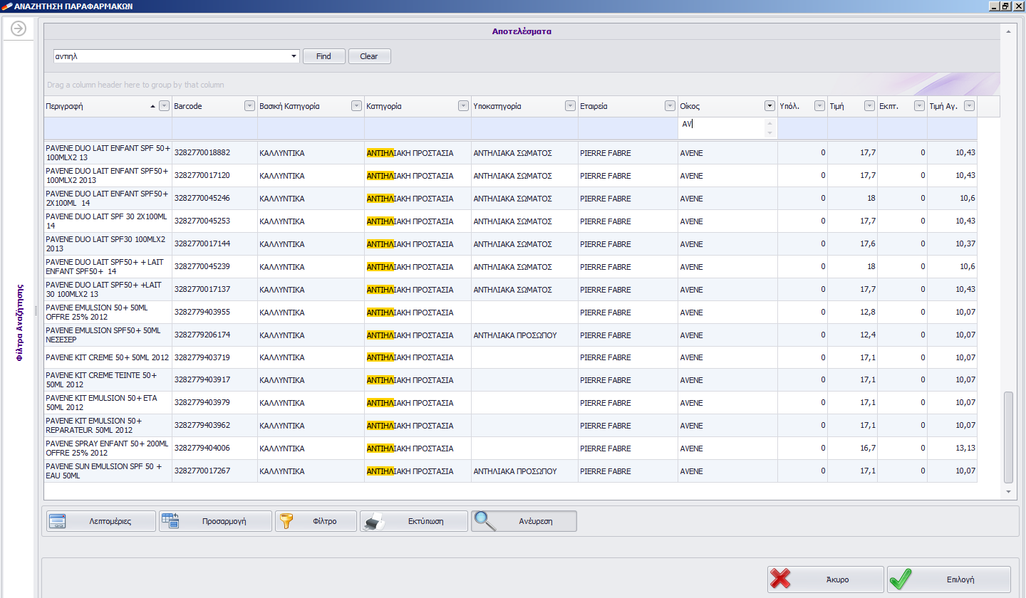Apply the Φίλτρο funnel button
Screen dimensions: 1026x598
coord(316,521)
